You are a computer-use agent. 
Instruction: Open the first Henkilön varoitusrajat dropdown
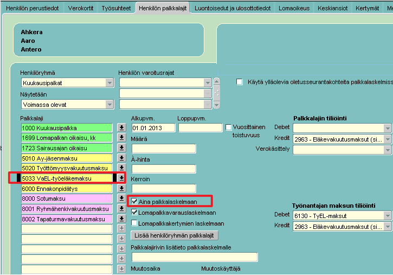click(207, 83)
